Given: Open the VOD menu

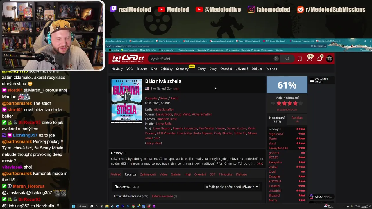Looking at the screenshot, I should pos(130,69).
